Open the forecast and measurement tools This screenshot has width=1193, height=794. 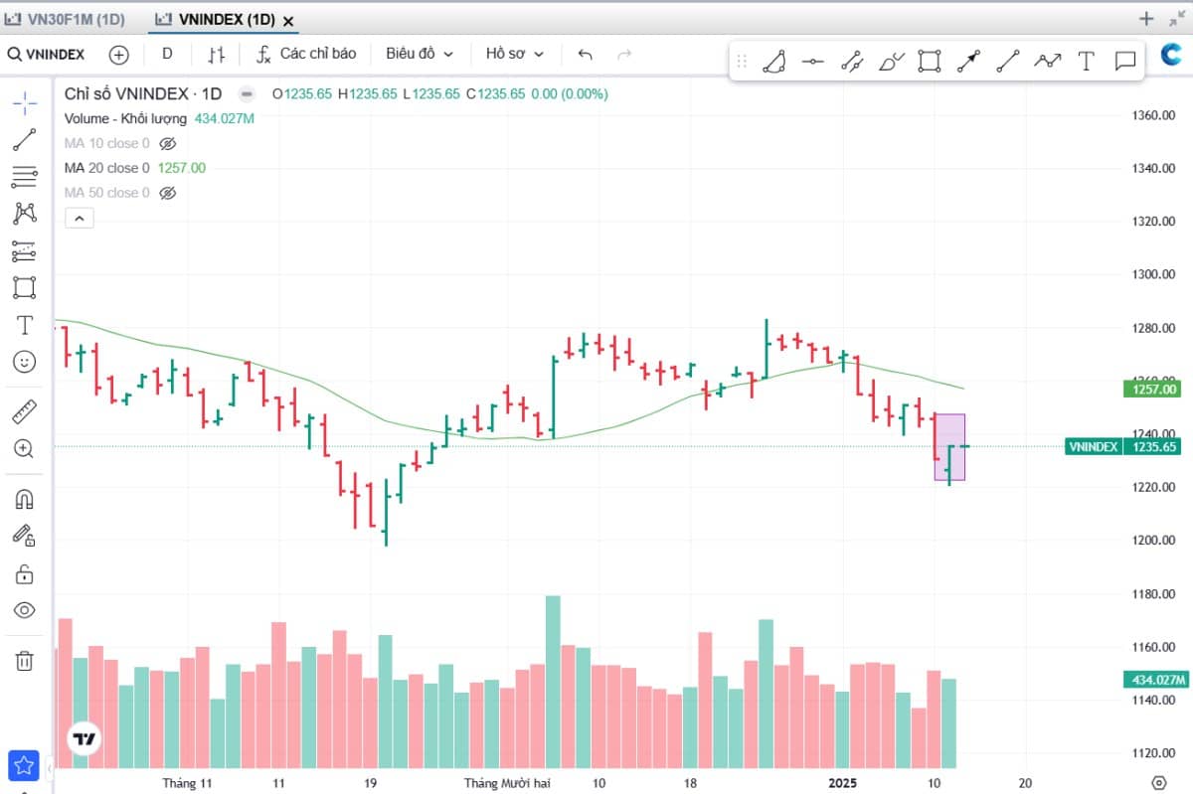pos(25,250)
